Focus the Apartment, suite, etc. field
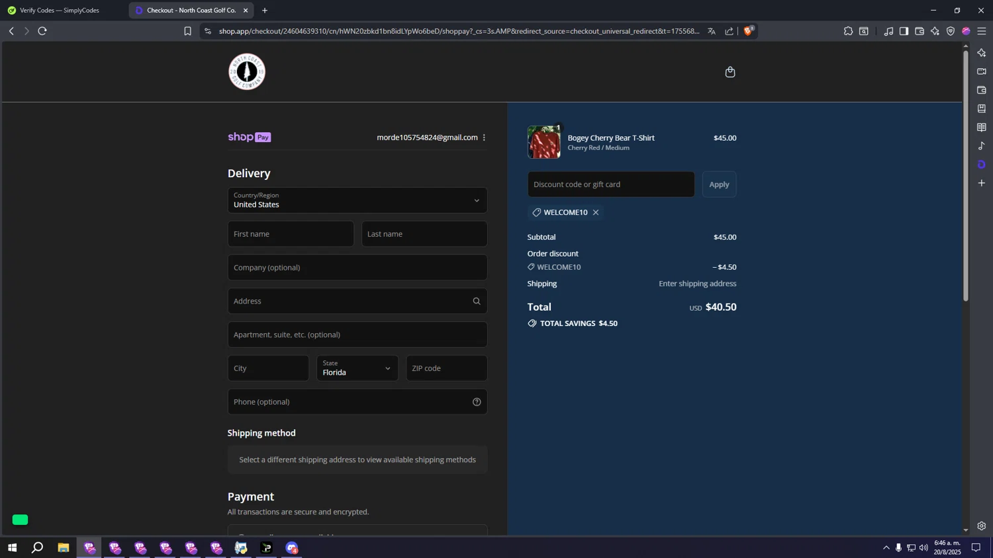The image size is (993, 558). (x=357, y=335)
